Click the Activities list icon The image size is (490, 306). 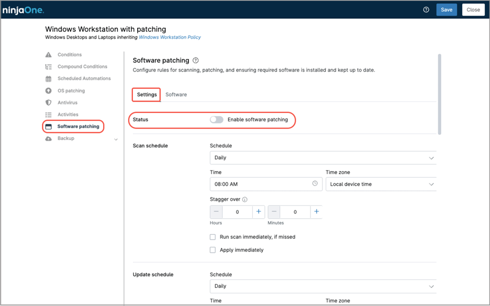tap(48, 114)
